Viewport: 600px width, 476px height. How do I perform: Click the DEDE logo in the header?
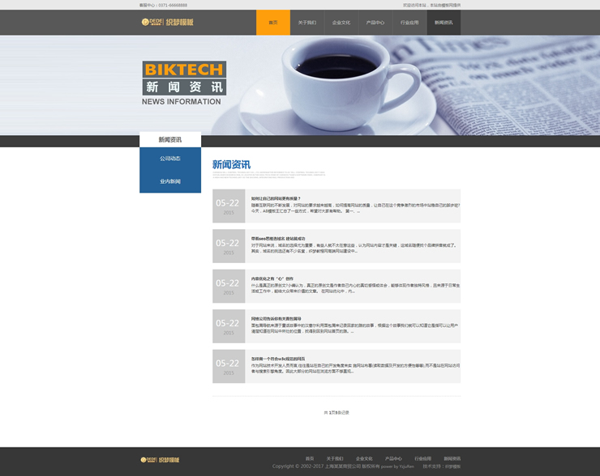click(167, 23)
